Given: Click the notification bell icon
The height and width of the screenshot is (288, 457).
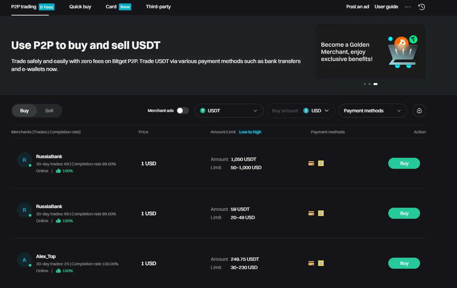Looking at the screenshot, I should point(419,111).
